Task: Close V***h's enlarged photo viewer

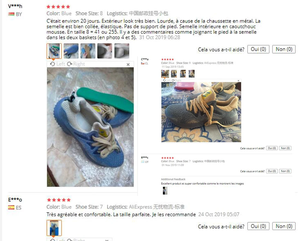Action: coord(128,64)
